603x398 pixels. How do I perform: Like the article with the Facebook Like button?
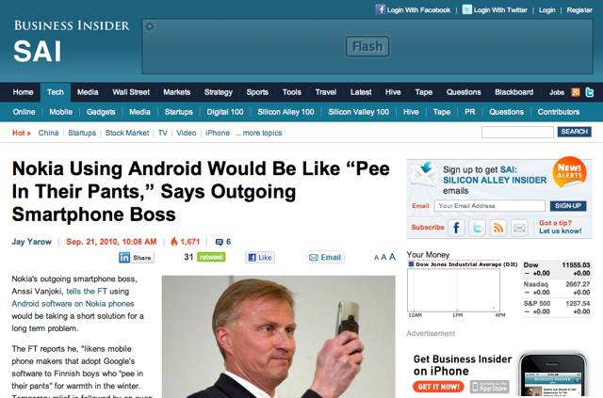(260, 258)
